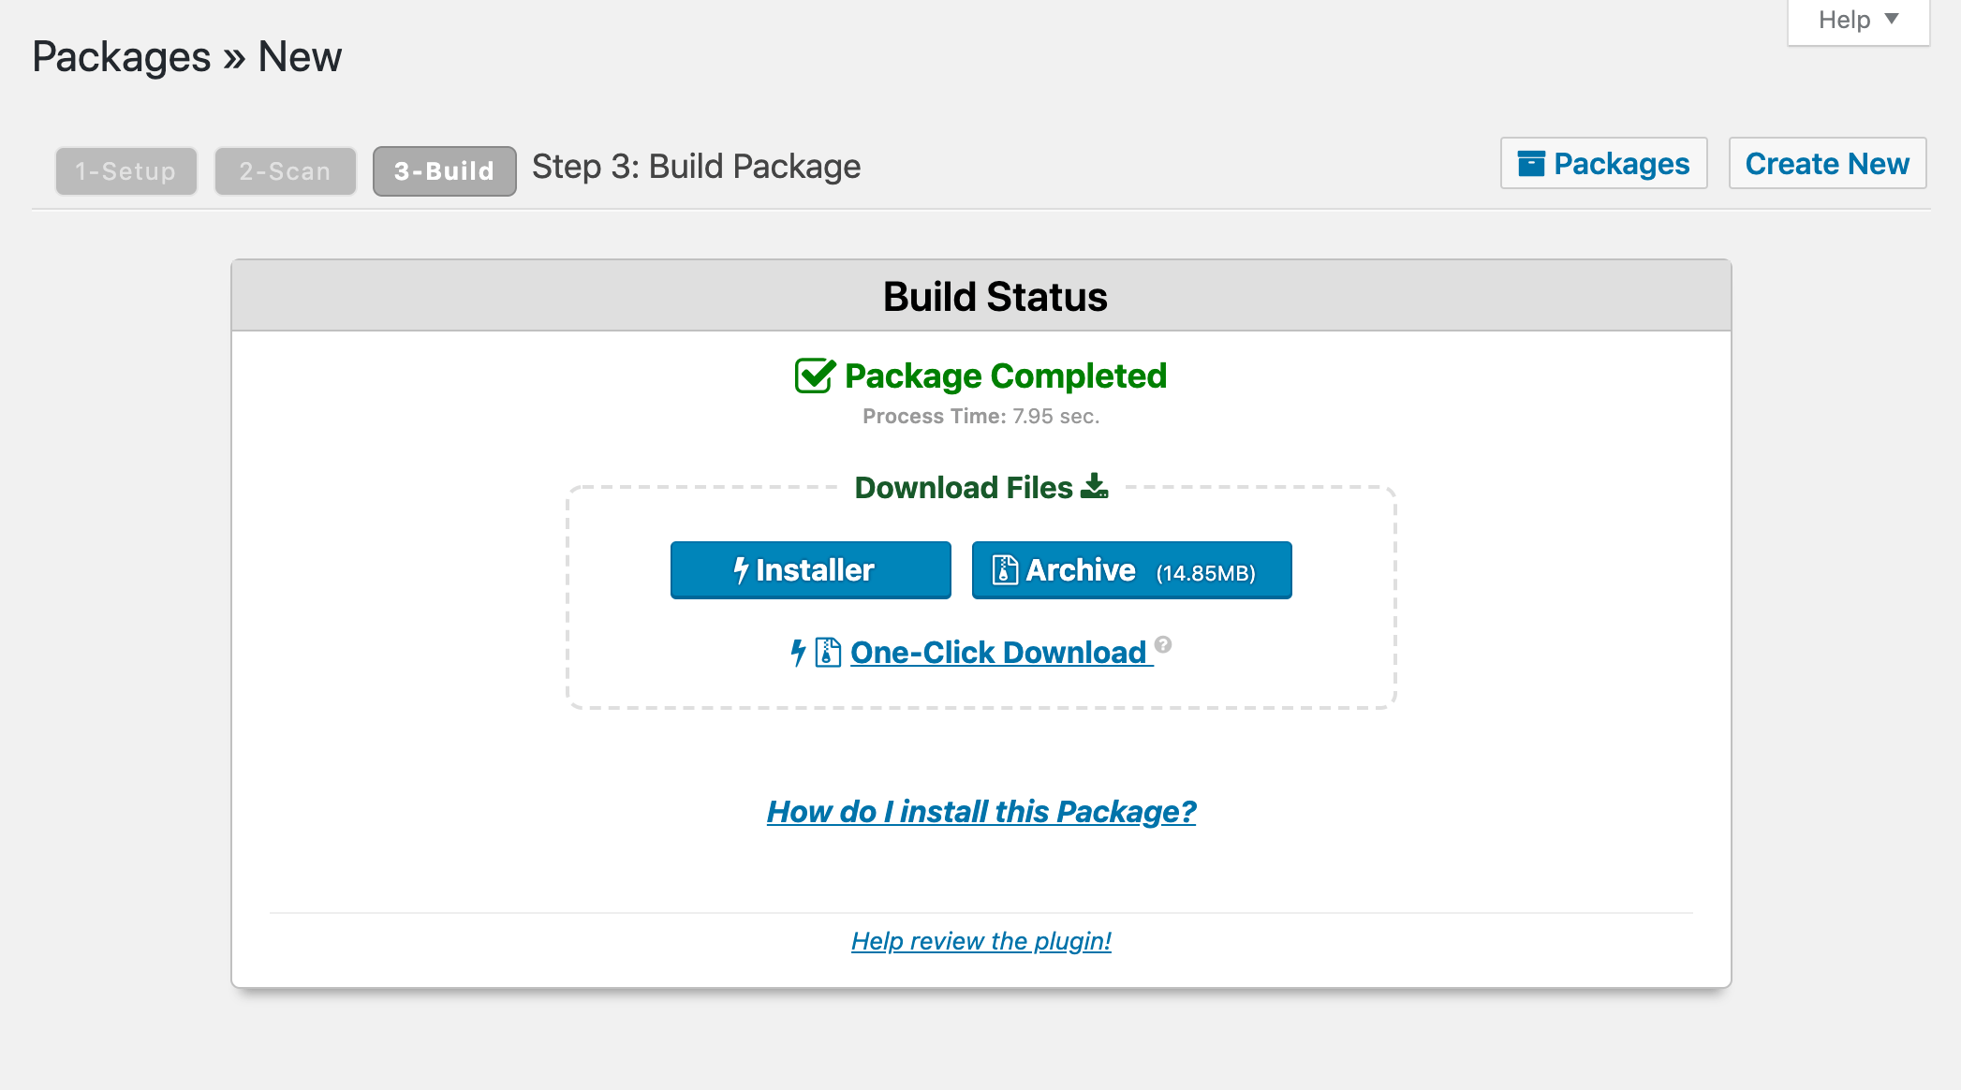Click the archive file icon before One-Click Download

click(828, 652)
